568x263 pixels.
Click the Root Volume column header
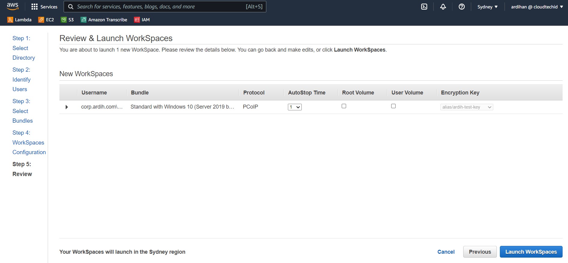coord(358,93)
